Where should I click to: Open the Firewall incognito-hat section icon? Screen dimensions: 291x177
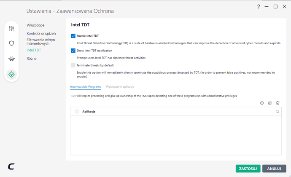coord(11,59)
